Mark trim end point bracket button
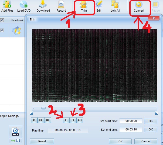163x145 pixels. pos(73,120)
